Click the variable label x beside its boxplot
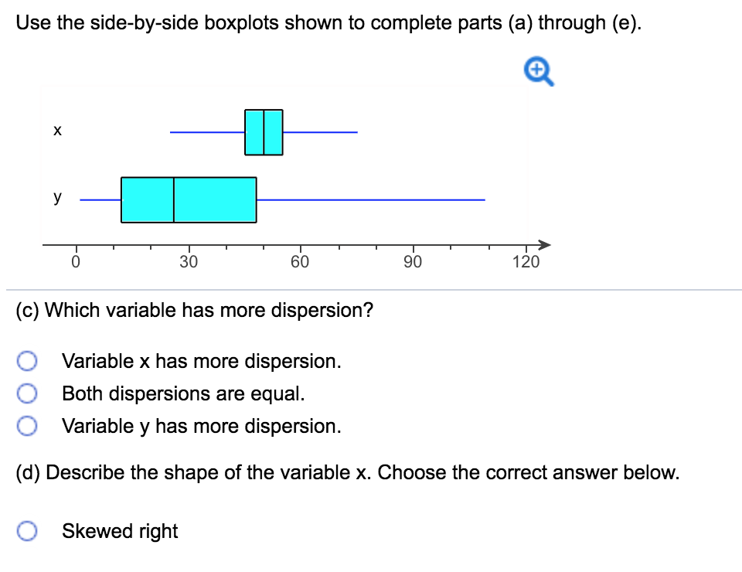The image size is (742, 572). pyautogui.click(x=57, y=130)
